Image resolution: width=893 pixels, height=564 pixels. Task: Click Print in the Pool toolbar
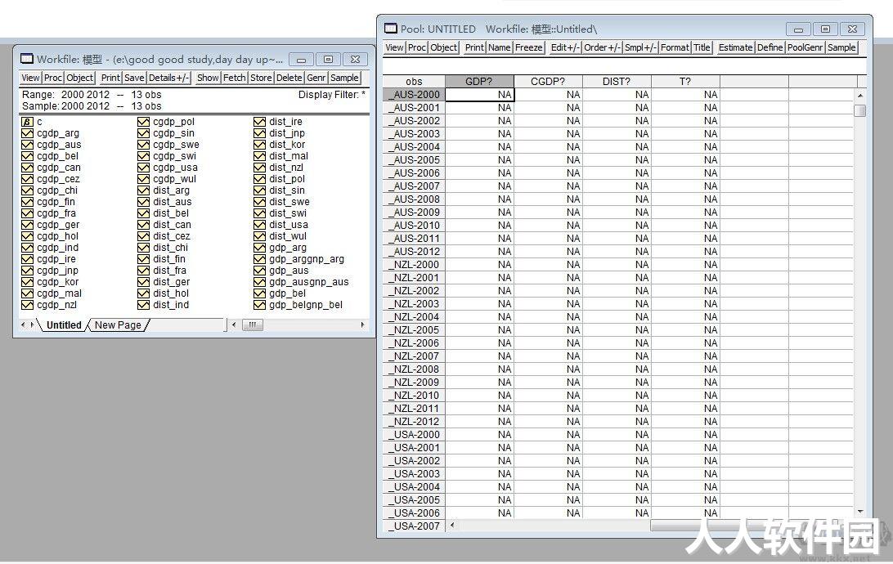pyautogui.click(x=473, y=47)
